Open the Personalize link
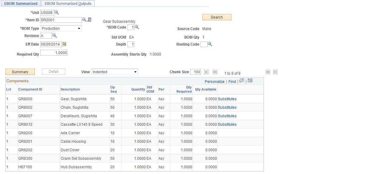 215,82
